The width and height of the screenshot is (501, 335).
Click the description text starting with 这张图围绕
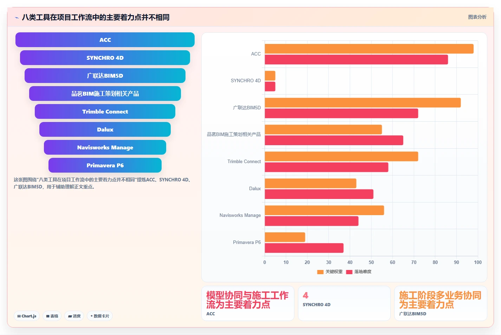click(x=103, y=183)
